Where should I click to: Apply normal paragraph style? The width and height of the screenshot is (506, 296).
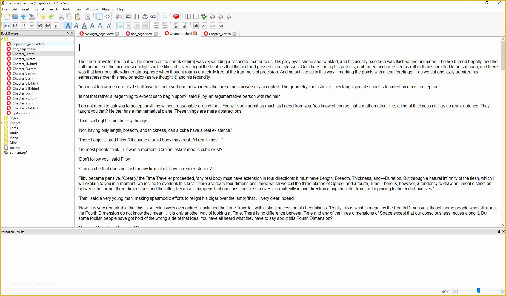56,26
